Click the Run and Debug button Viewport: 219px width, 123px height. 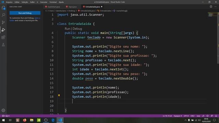[25, 13]
